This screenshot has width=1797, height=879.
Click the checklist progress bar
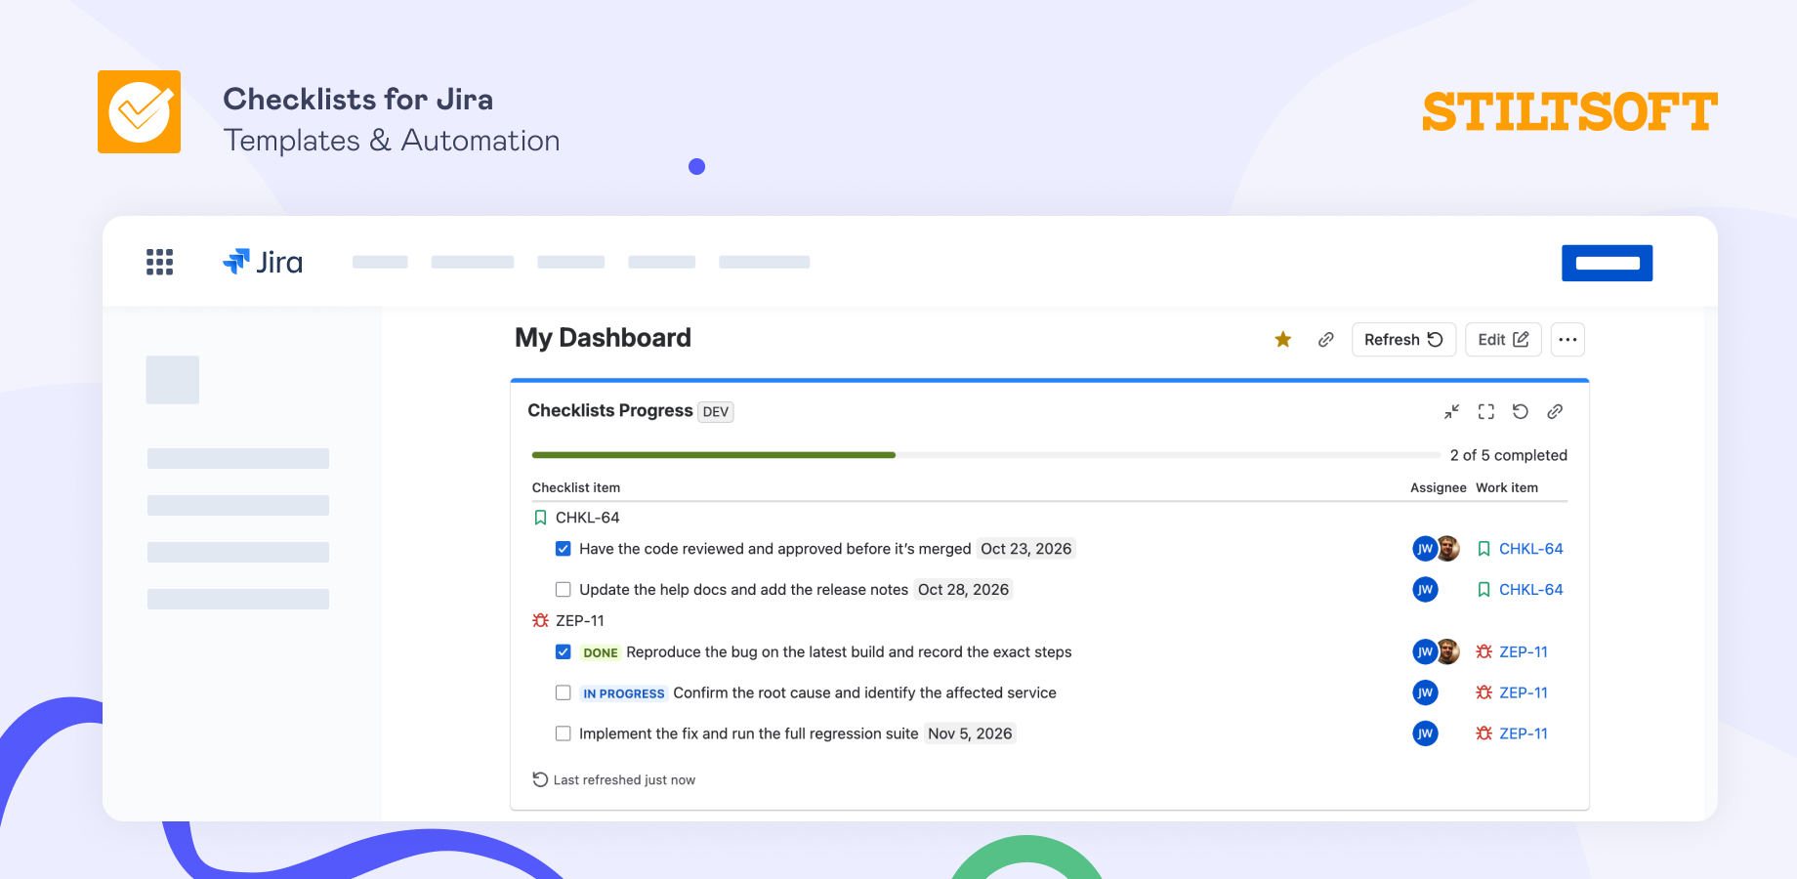coord(985,455)
